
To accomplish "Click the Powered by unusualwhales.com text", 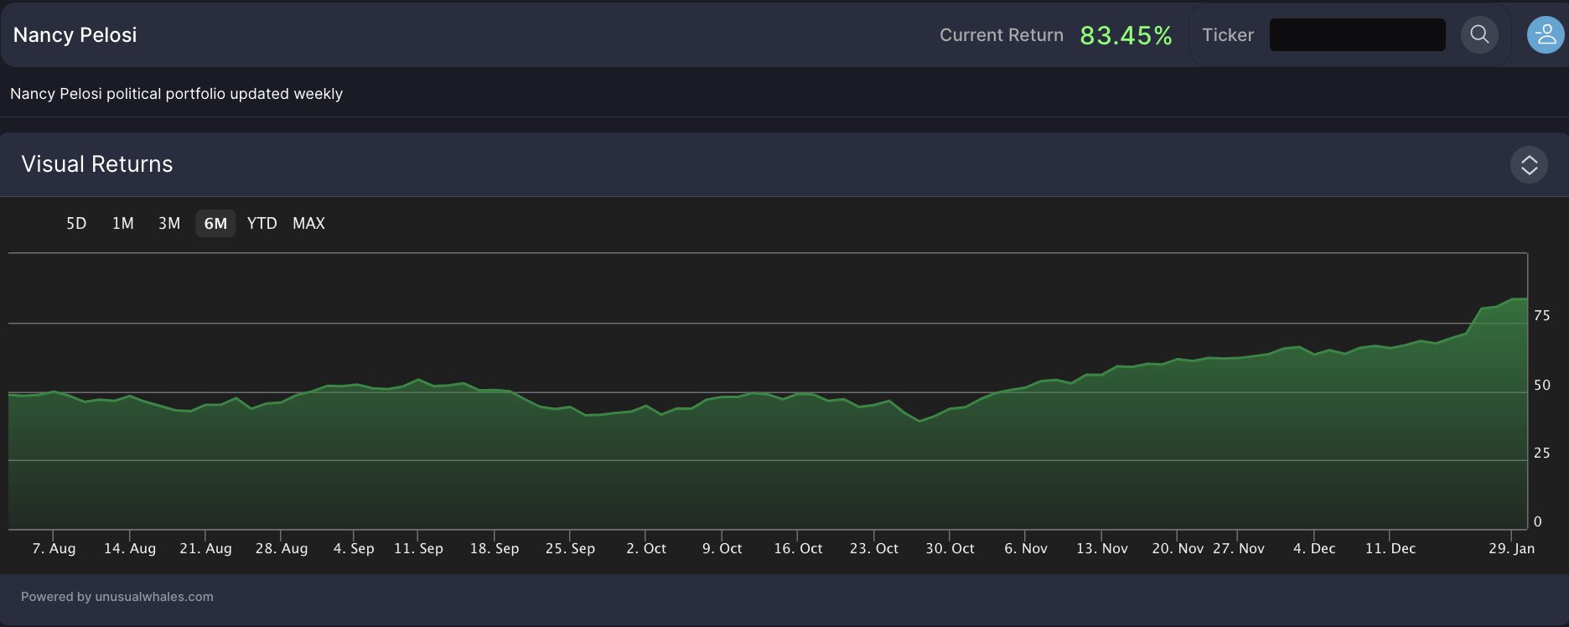I will (117, 597).
